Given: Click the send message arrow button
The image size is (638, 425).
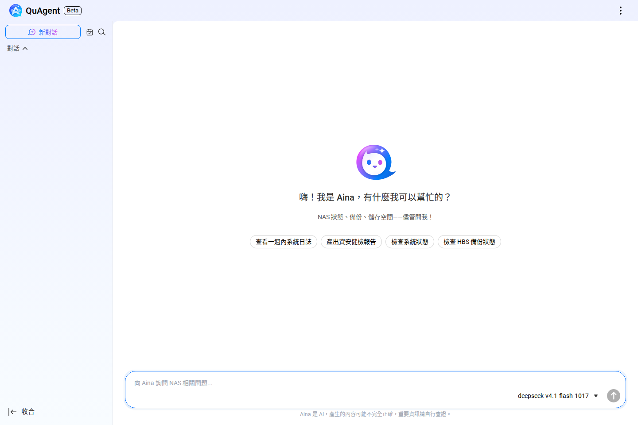Looking at the screenshot, I should click(614, 396).
